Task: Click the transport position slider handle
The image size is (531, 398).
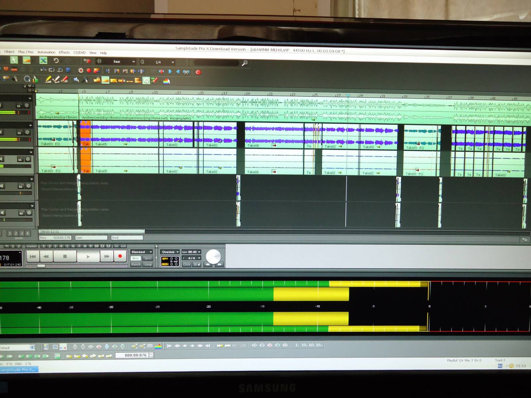Action: [x=41, y=266]
